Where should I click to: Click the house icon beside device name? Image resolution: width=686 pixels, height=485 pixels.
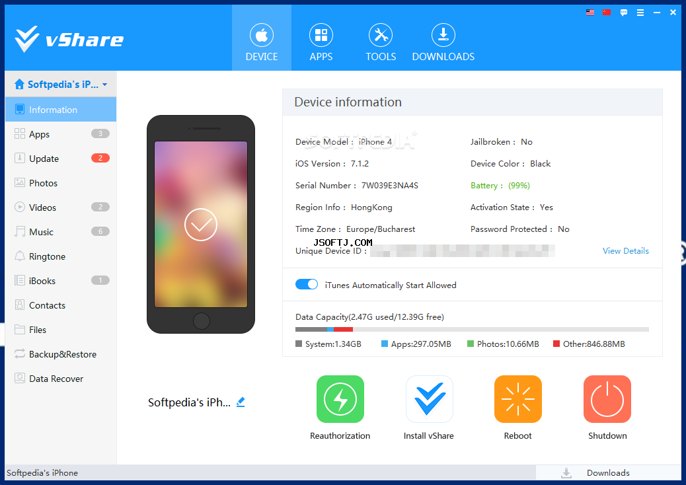pyautogui.click(x=19, y=84)
